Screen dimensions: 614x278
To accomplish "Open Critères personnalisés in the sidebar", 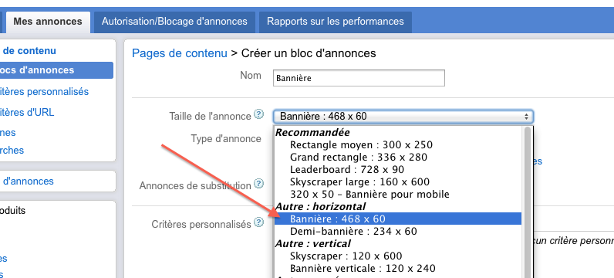I will tap(44, 91).
